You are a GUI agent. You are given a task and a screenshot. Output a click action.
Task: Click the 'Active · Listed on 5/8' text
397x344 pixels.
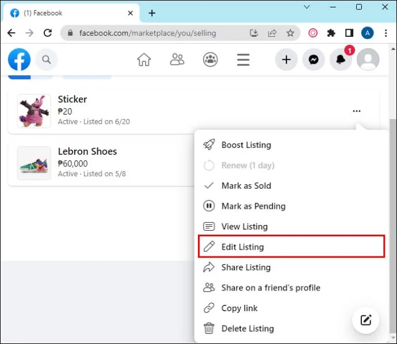click(91, 174)
